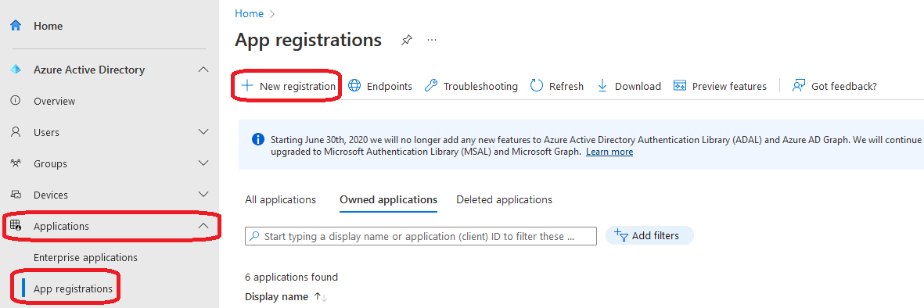Click the Preview features icon
The width and height of the screenshot is (924, 308).
pyautogui.click(x=679, y=86)
